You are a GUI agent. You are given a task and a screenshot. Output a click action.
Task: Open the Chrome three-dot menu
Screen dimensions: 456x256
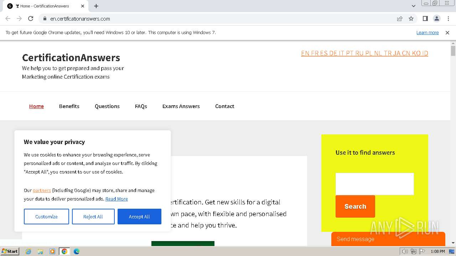click(448, 18)
